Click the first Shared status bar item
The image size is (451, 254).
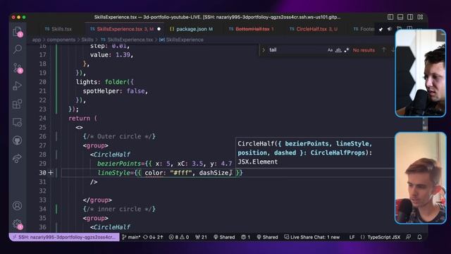pos(224,237)
